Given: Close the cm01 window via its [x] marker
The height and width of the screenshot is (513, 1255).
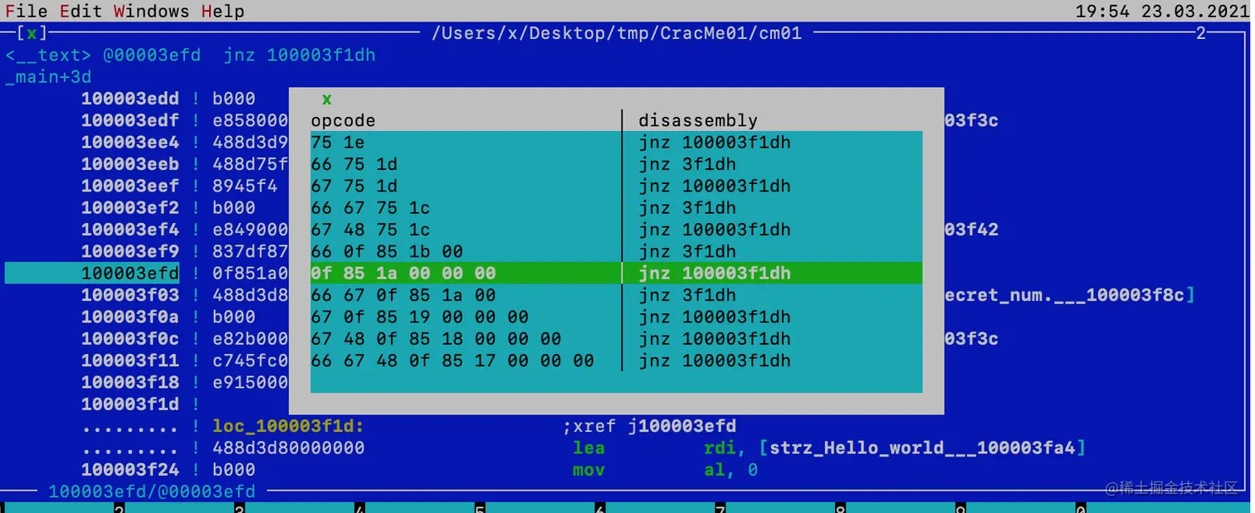Looking at the screenshot, I should [x=32, y=33].
